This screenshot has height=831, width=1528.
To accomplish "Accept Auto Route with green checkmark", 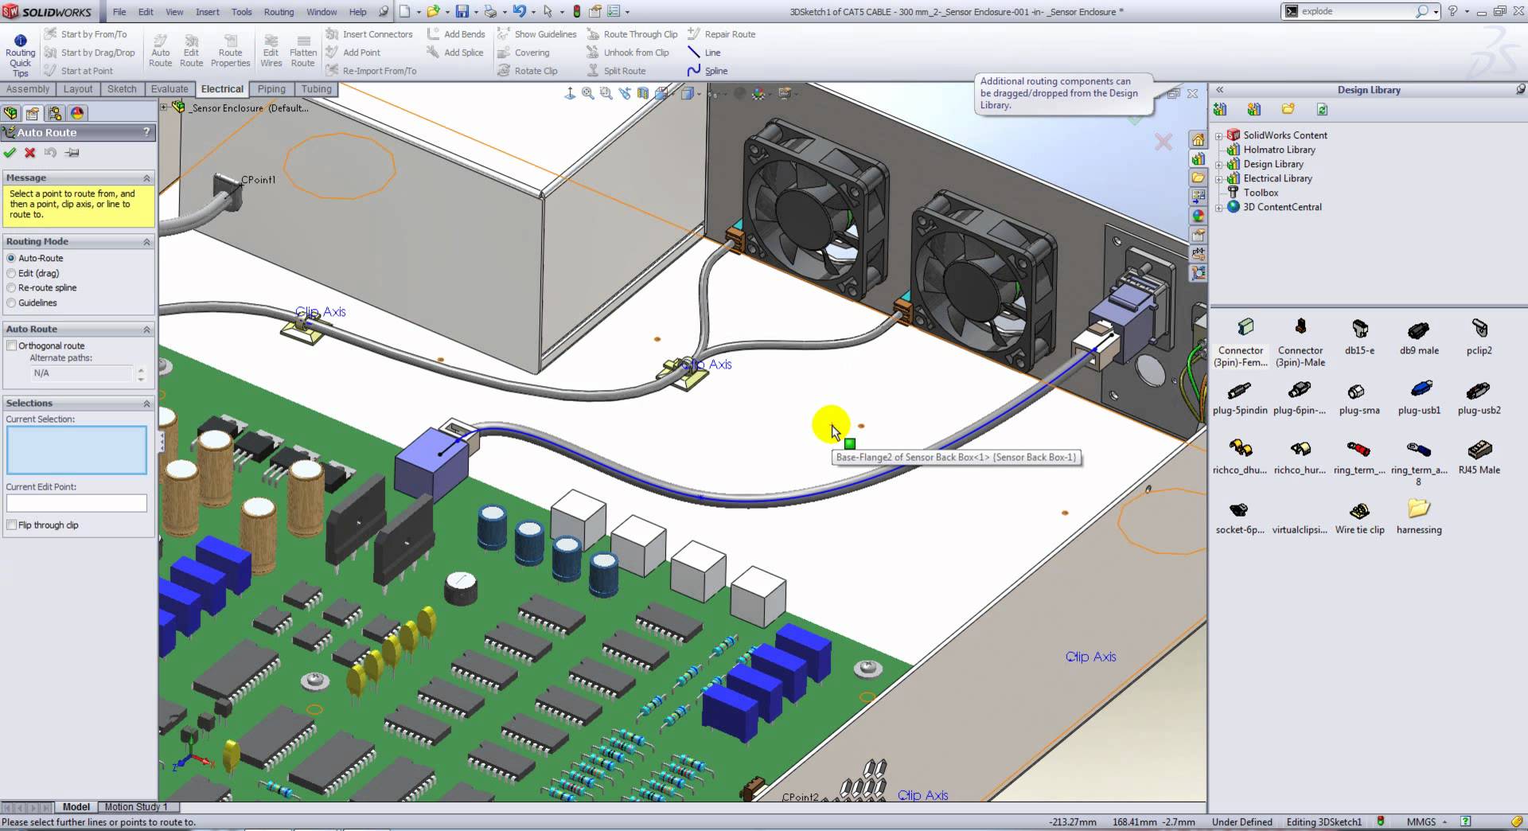I will [10, 153].
